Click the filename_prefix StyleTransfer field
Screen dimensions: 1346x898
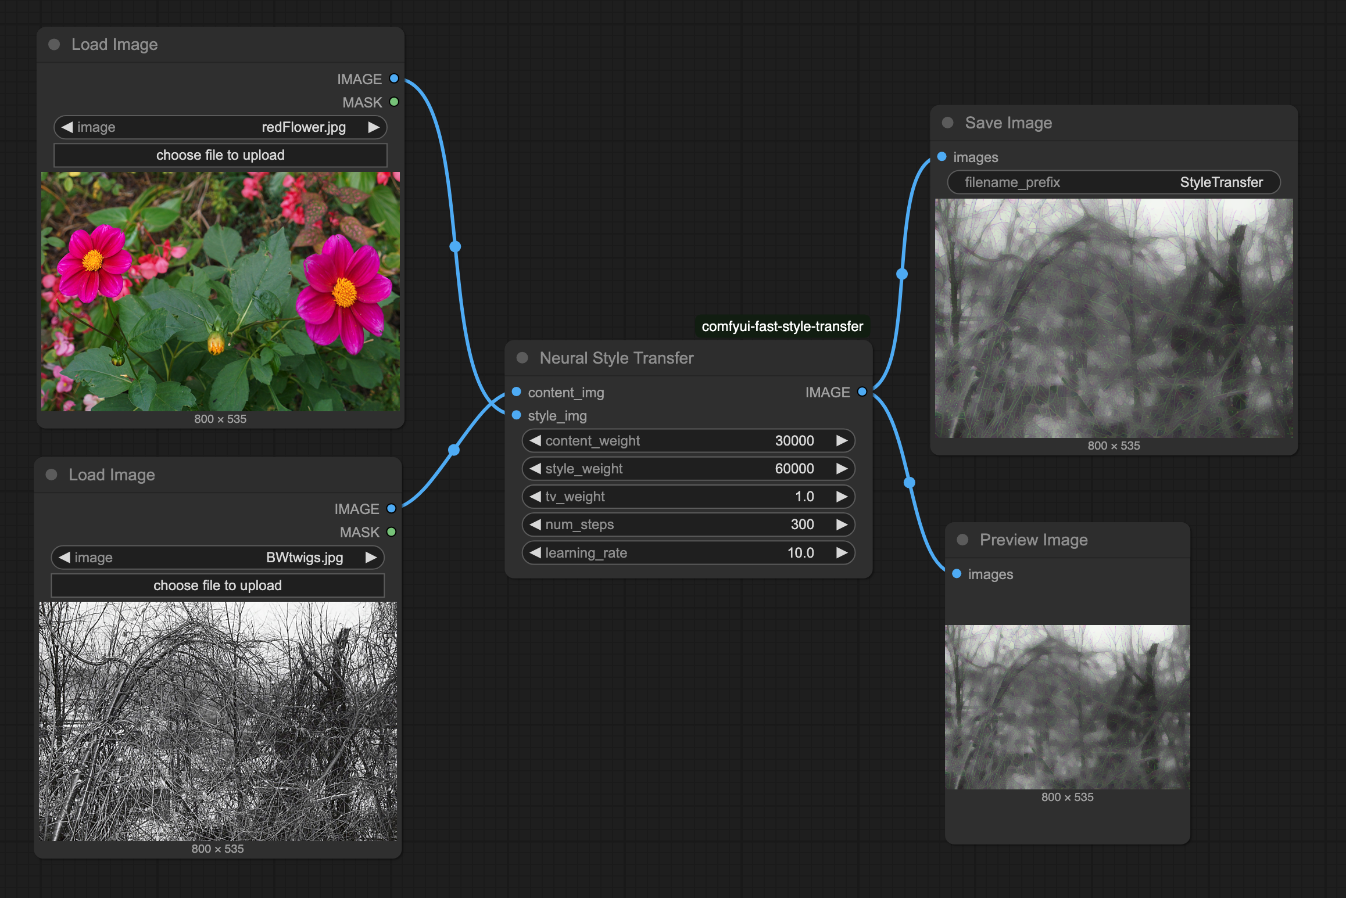point(1113,182)
